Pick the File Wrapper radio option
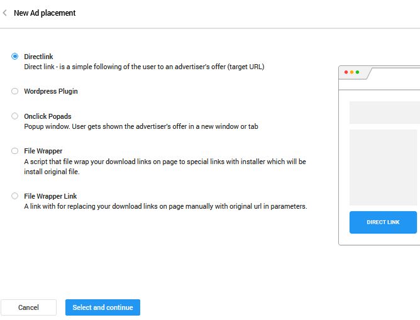Screen dimensions: 420x320 point(14,151)
